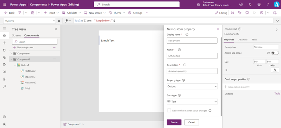This screenshot has width=281, height=128.
Task: Open the settings gear in header
Action: 259,4
